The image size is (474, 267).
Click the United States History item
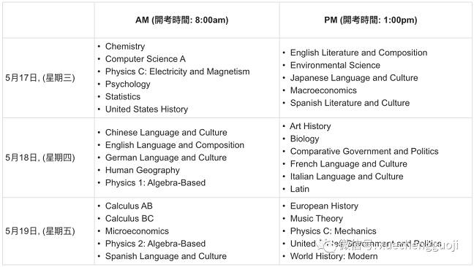(146, 109)
